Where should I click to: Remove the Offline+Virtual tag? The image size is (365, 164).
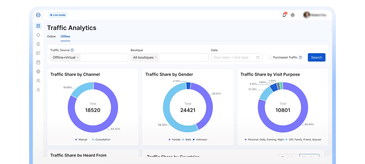[x=78, y=57]
